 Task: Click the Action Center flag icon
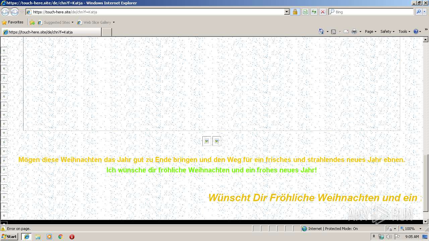pyautogui.click(x=397, y=237)
